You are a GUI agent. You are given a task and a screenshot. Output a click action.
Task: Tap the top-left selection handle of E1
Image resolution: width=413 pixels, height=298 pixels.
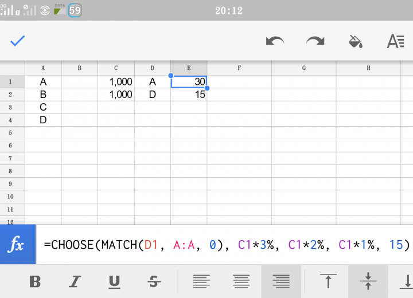pos(171,76)
